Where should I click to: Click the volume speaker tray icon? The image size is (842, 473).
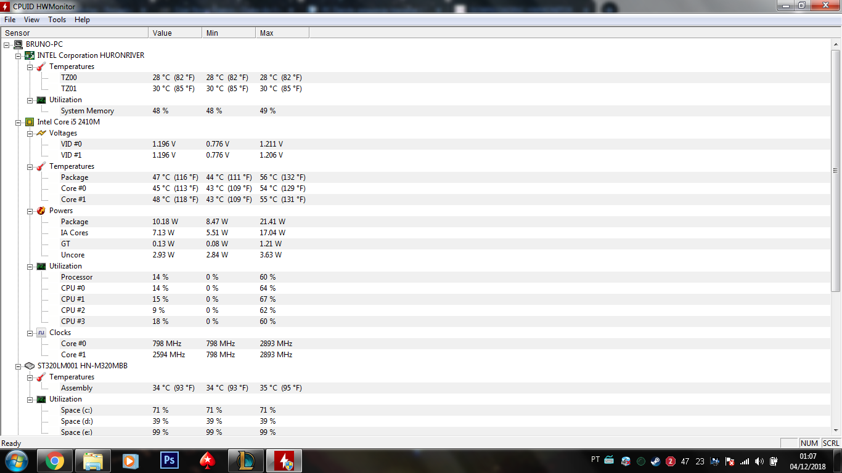[759, 461]
